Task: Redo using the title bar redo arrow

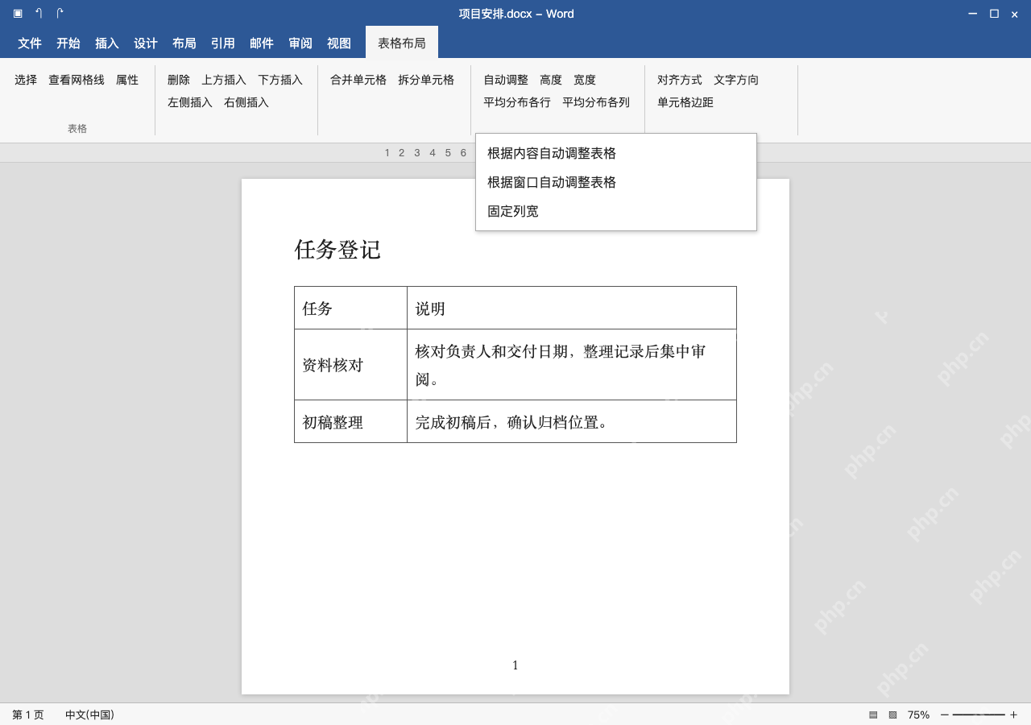Action: coord(60,14)
